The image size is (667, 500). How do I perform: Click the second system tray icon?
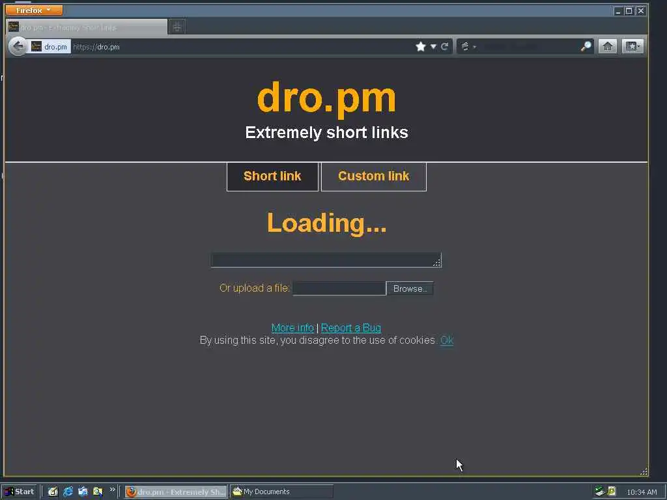[x=612, y=492]
